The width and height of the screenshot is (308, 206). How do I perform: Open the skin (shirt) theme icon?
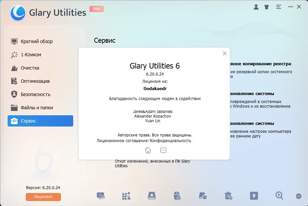267,7
